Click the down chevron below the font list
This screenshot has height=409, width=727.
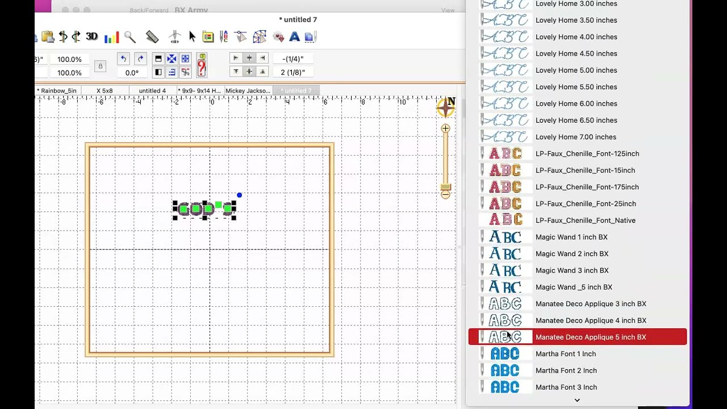(577, 400)
